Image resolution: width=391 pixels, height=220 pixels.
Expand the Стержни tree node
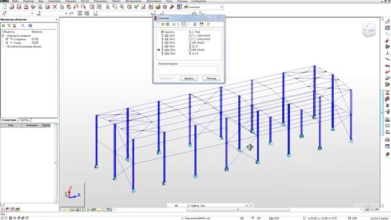point(7,39)
